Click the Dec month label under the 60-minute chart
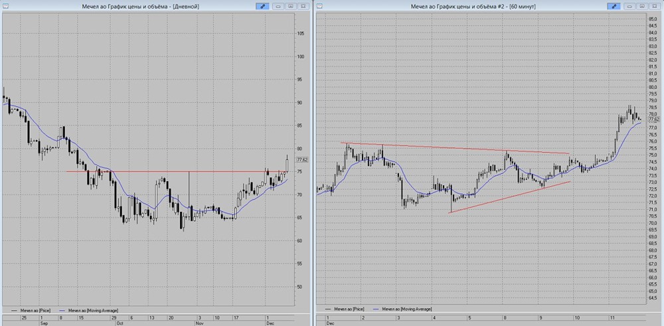Viewport: 664px width, 326px height. [x=329, y=323]
